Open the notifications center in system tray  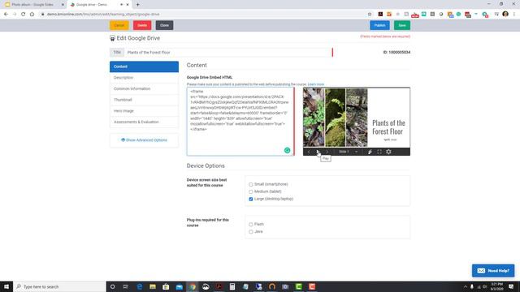511,286
